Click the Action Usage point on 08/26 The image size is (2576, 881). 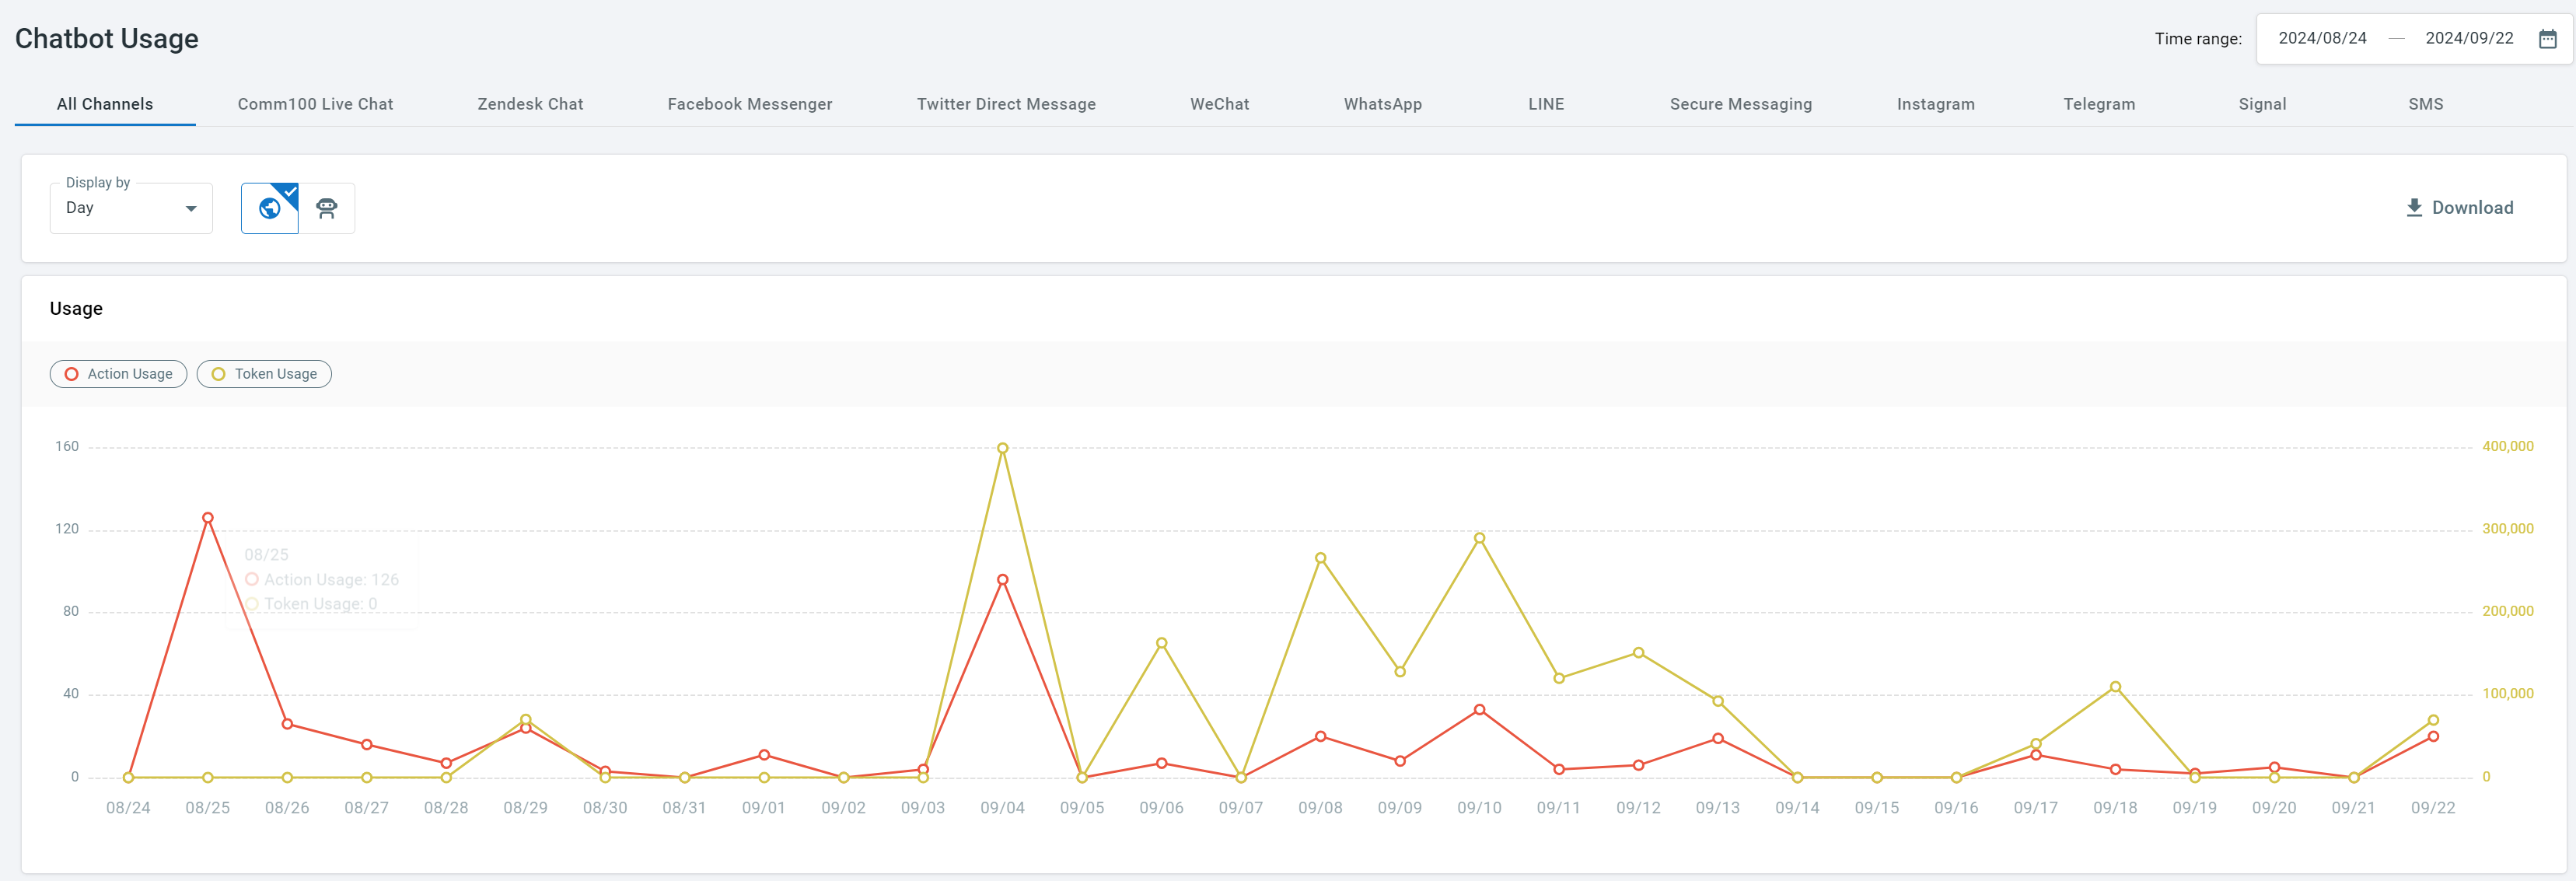[287, 724]
